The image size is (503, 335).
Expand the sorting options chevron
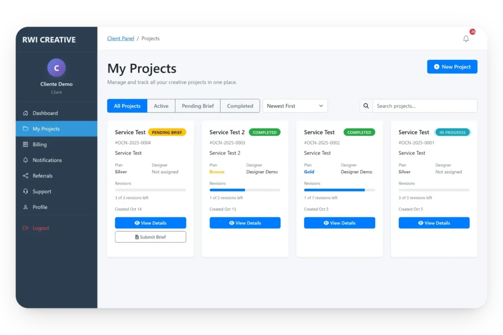click(x=322, y=105)
